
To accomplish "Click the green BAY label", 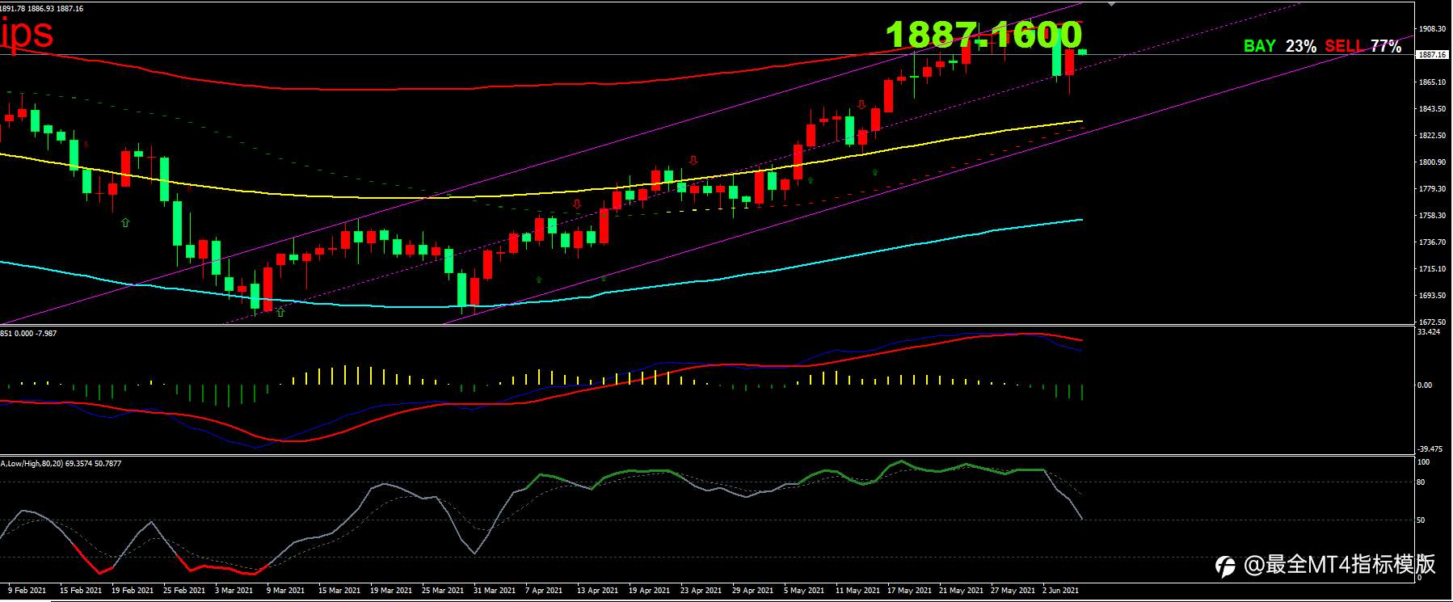I will tap(1259, 46).
